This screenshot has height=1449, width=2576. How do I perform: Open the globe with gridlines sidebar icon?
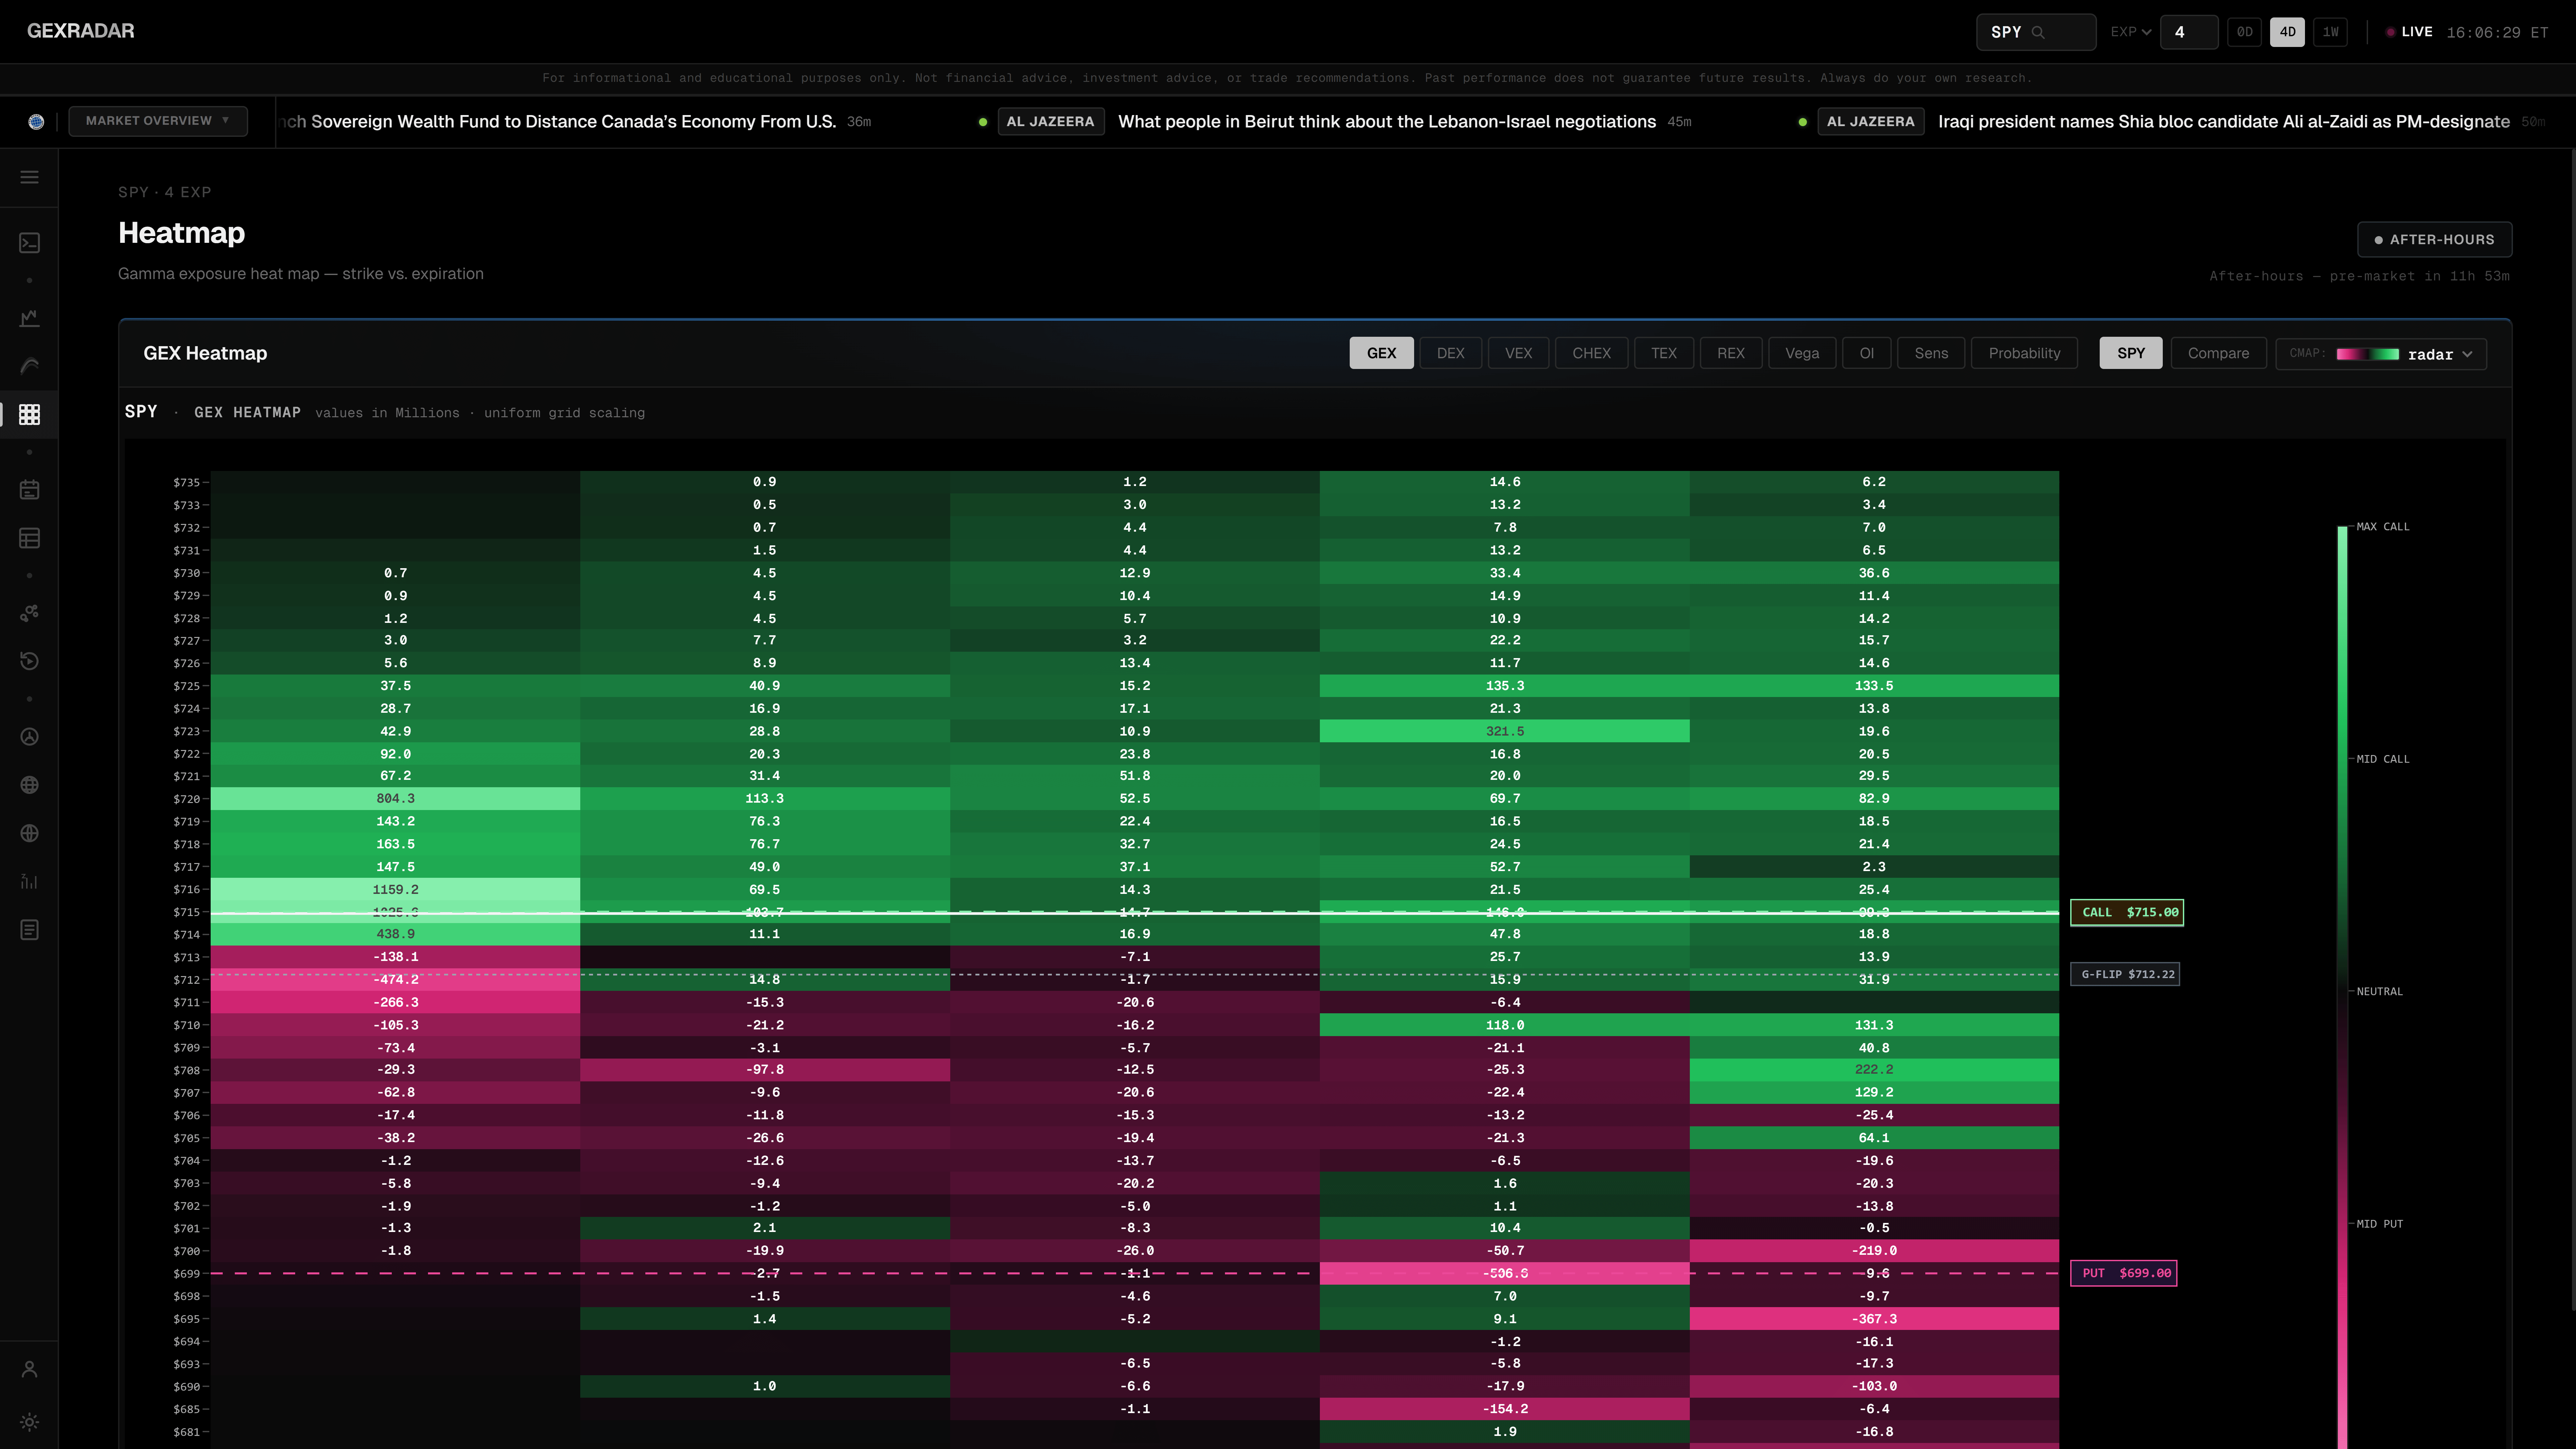(x=29, y=785)
